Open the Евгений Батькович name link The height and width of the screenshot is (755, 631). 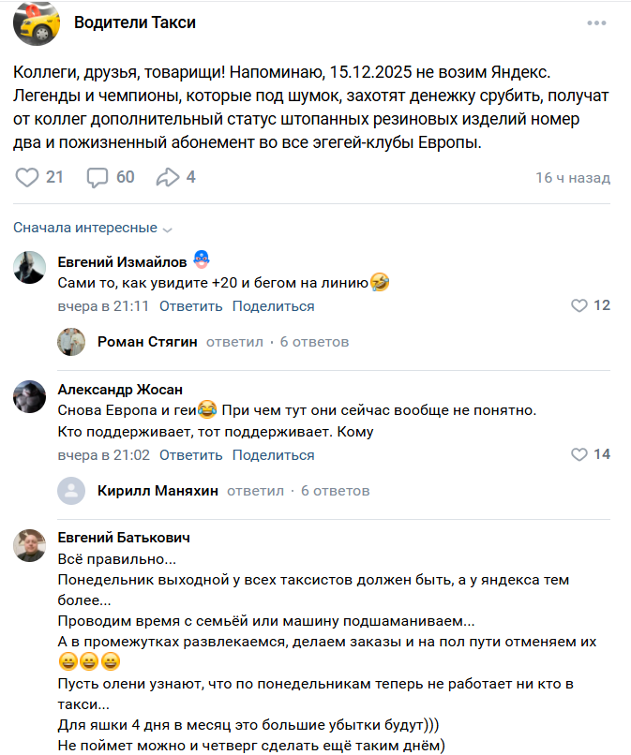click(124, 537)
